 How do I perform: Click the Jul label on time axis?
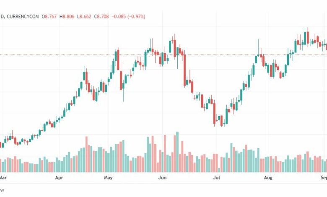tap(216, 178)
